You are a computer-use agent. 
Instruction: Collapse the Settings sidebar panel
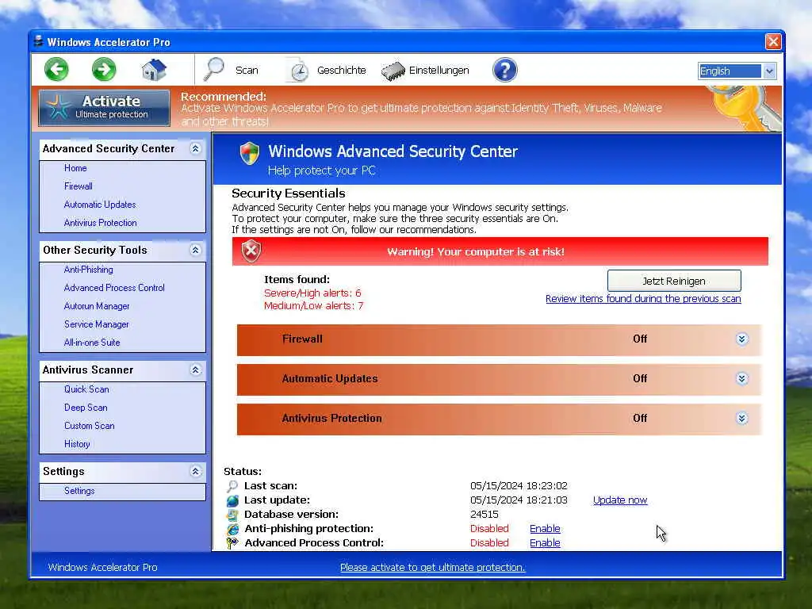point(195,471)
